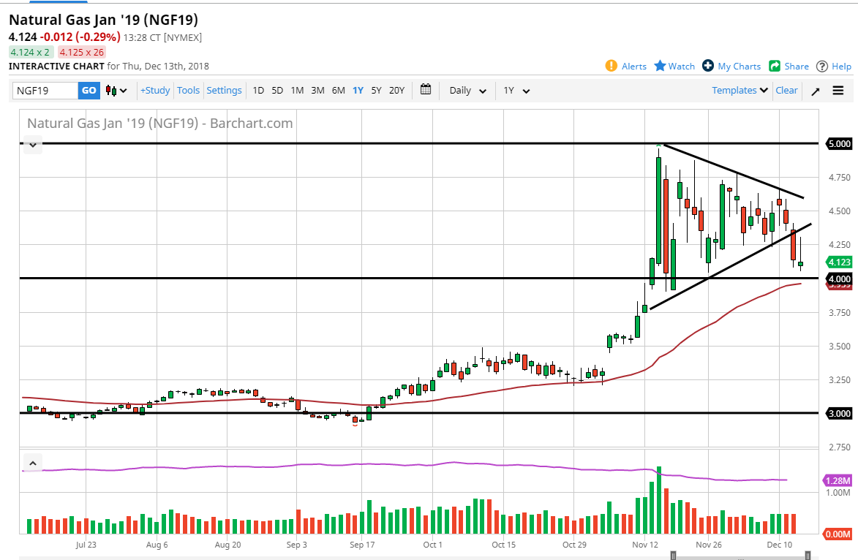
Task: Open the candlestick chart type dropdown
Action: point(116,91)
